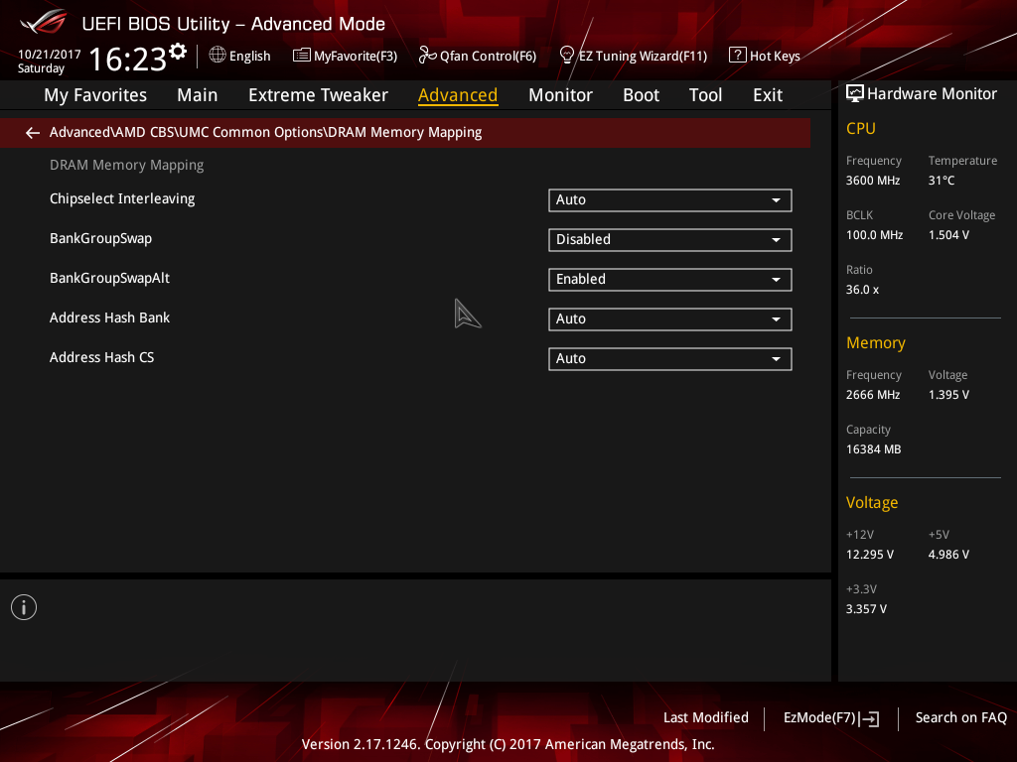The width and height of the screenshot is (1017, 762).
Task: Select the Address Hash Bank label
Action: coord(109,317)
